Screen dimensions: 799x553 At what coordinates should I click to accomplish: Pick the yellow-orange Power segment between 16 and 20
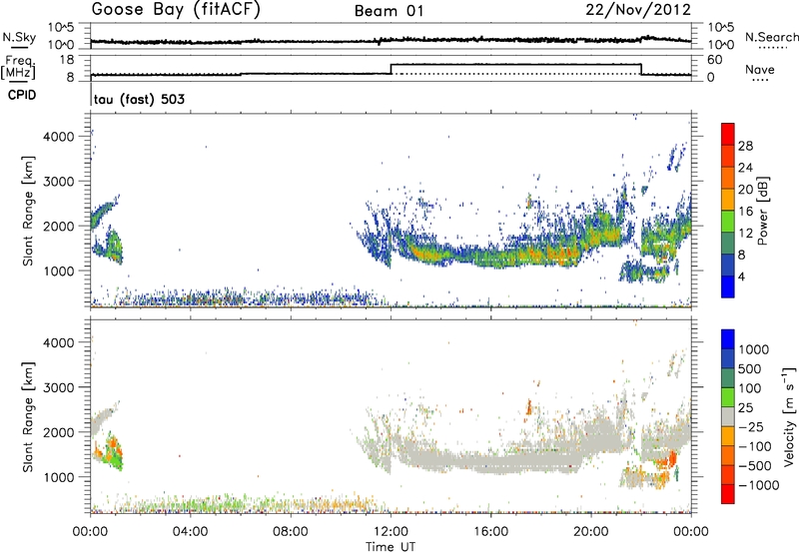click(x=728, y=199)
